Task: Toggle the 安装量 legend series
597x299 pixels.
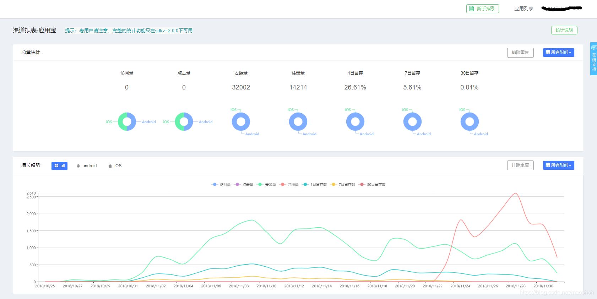Action: [x=267, y=184]
